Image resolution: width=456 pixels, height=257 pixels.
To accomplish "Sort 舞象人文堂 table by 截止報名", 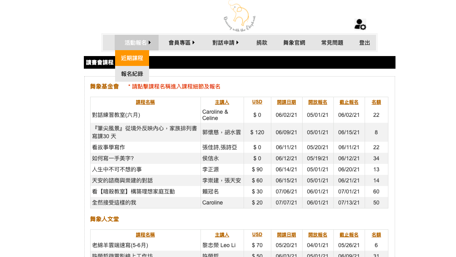I will pyautogui.click(x=349, y=234).
